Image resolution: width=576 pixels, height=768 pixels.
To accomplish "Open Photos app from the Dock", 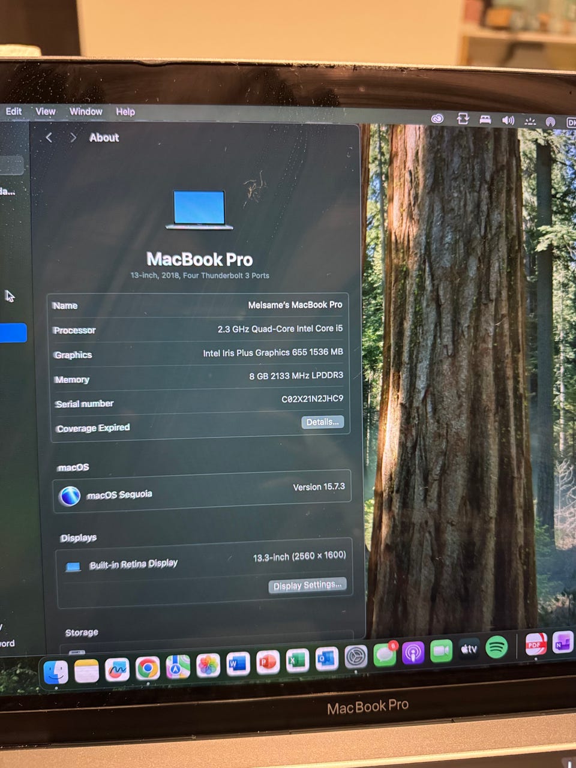I will pos(208,665).
